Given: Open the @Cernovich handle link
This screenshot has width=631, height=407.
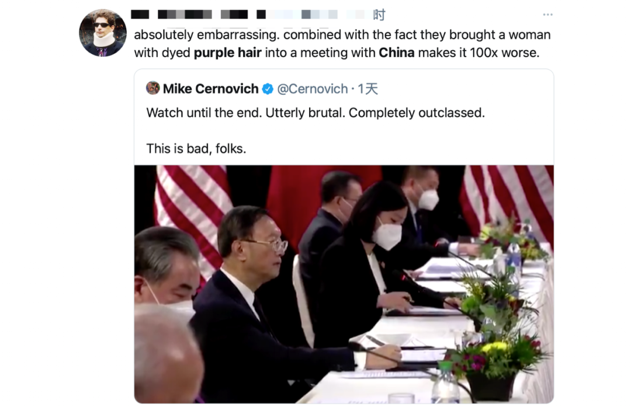Looking at the screenshot, I should pos(312,89).
